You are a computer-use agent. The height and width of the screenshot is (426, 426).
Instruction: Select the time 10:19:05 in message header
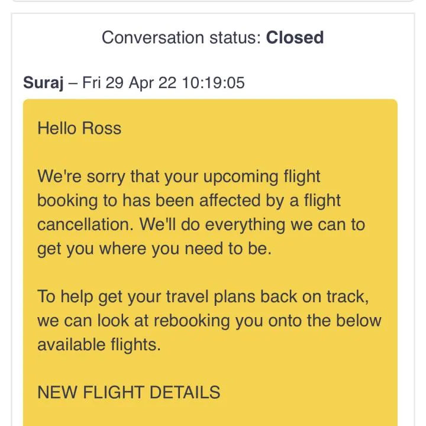[x=213, y=83]
